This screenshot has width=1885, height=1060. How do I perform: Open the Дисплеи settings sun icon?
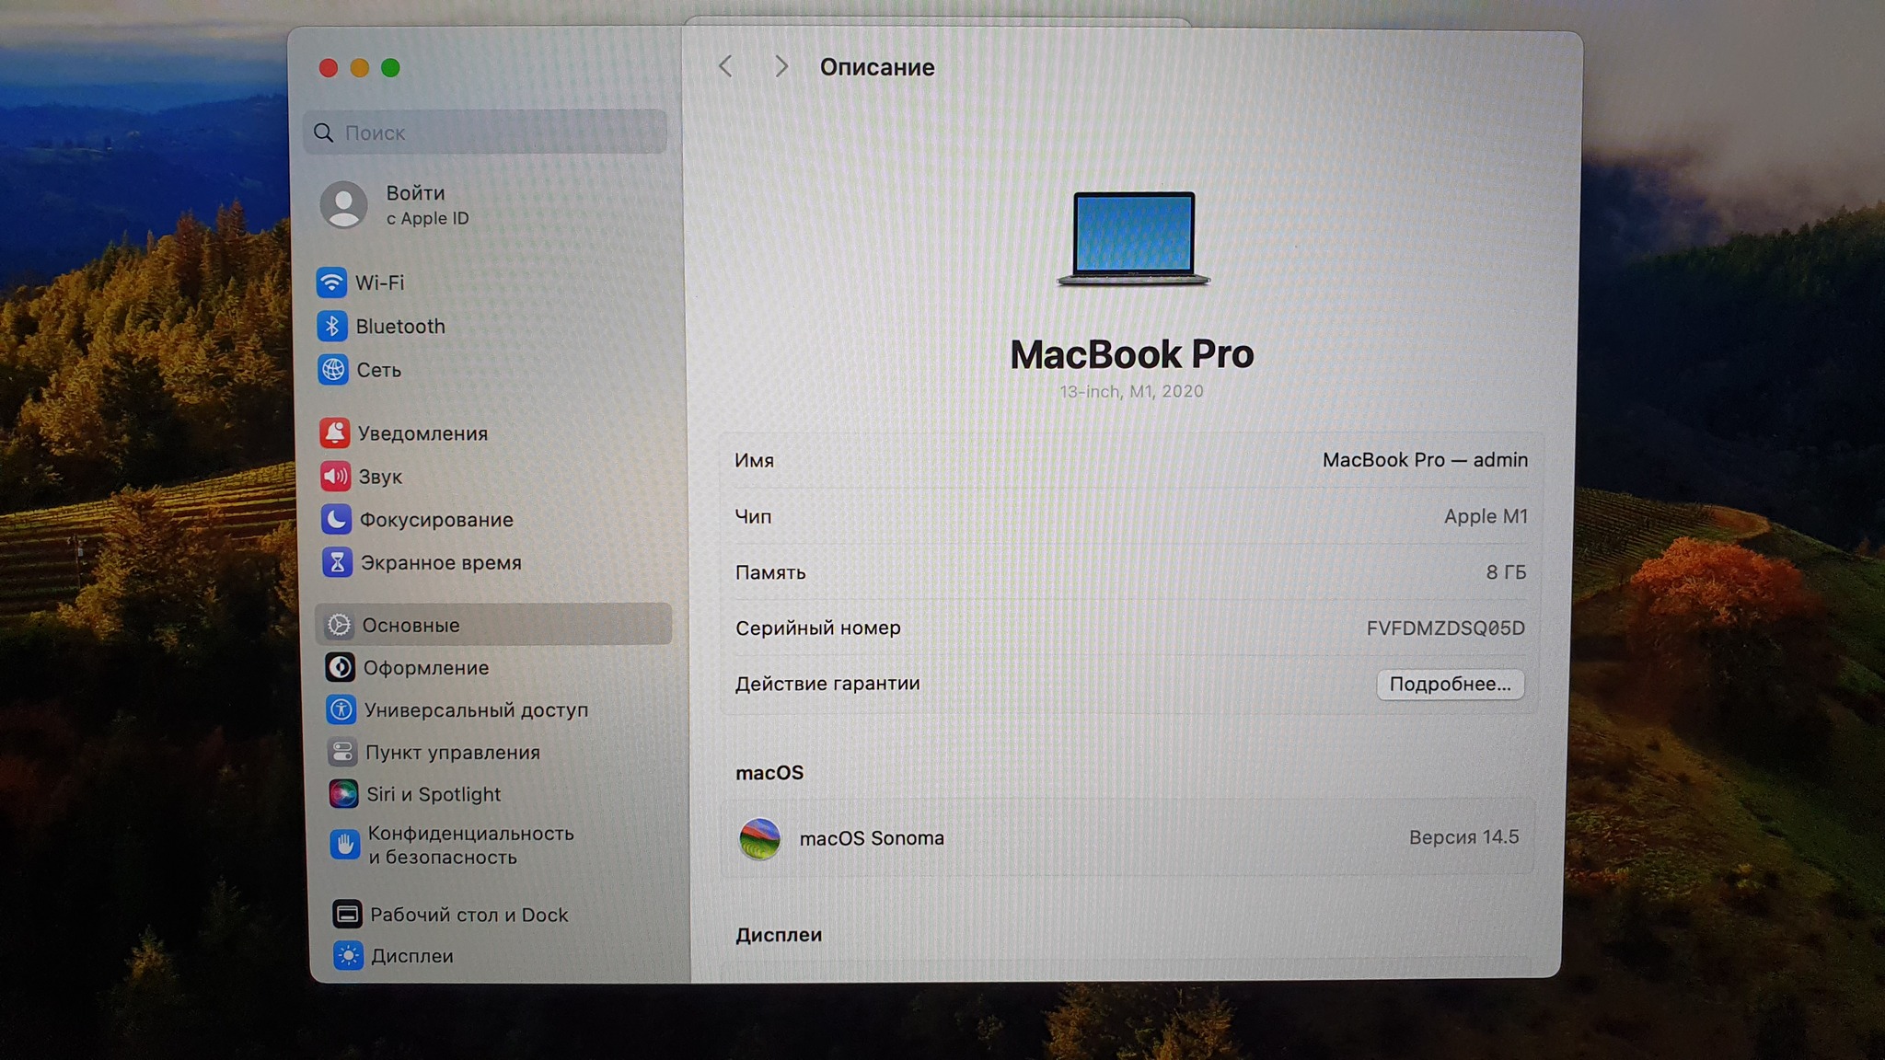coord(348,956)
